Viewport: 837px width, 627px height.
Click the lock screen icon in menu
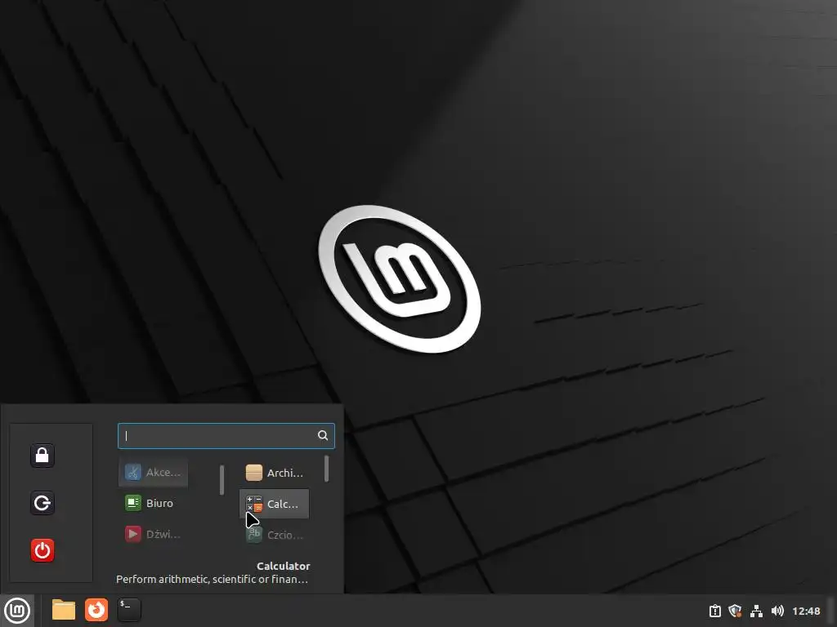point(43,456)
